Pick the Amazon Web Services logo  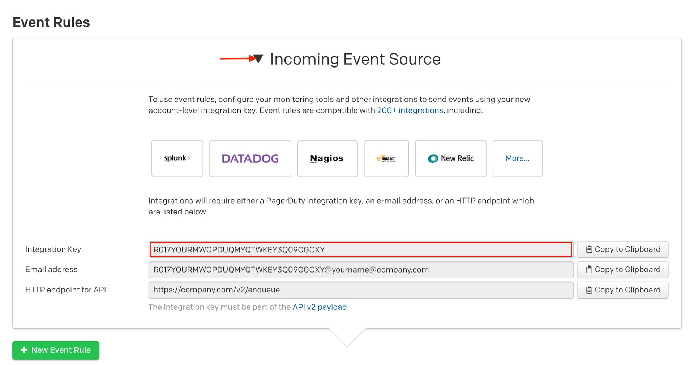(x=386, y=158)
